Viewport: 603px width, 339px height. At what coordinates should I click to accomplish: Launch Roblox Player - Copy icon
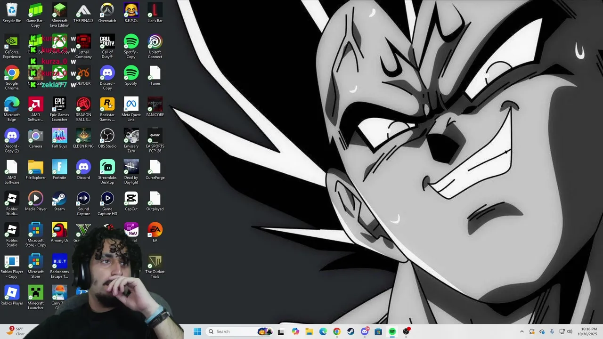12,266
